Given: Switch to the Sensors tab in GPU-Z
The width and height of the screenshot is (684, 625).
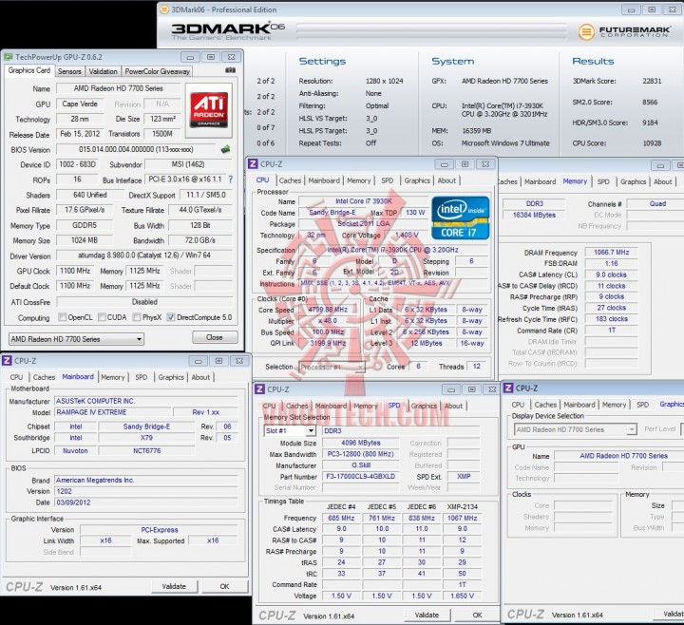Looking at the screenshot, I should [69, 71].
